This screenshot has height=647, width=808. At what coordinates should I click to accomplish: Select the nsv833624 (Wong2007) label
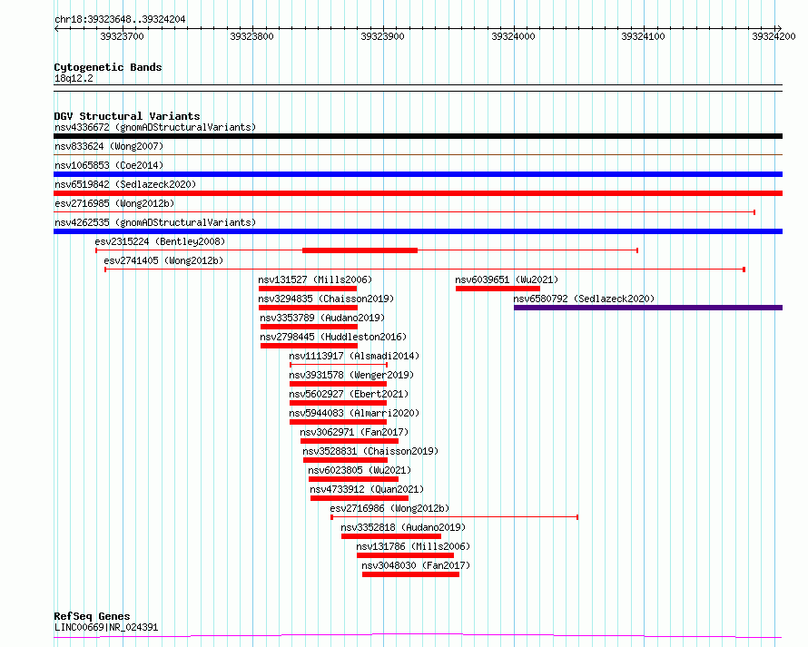[x=109, y=146]
